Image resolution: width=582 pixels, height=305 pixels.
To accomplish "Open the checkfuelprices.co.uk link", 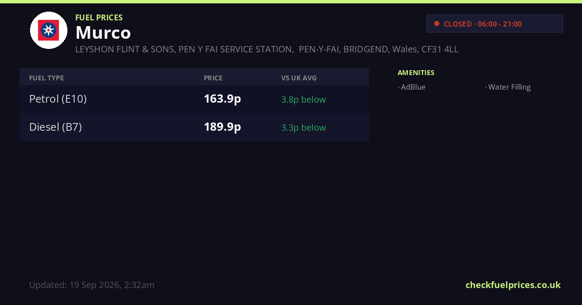I will (x=513, y=285).
